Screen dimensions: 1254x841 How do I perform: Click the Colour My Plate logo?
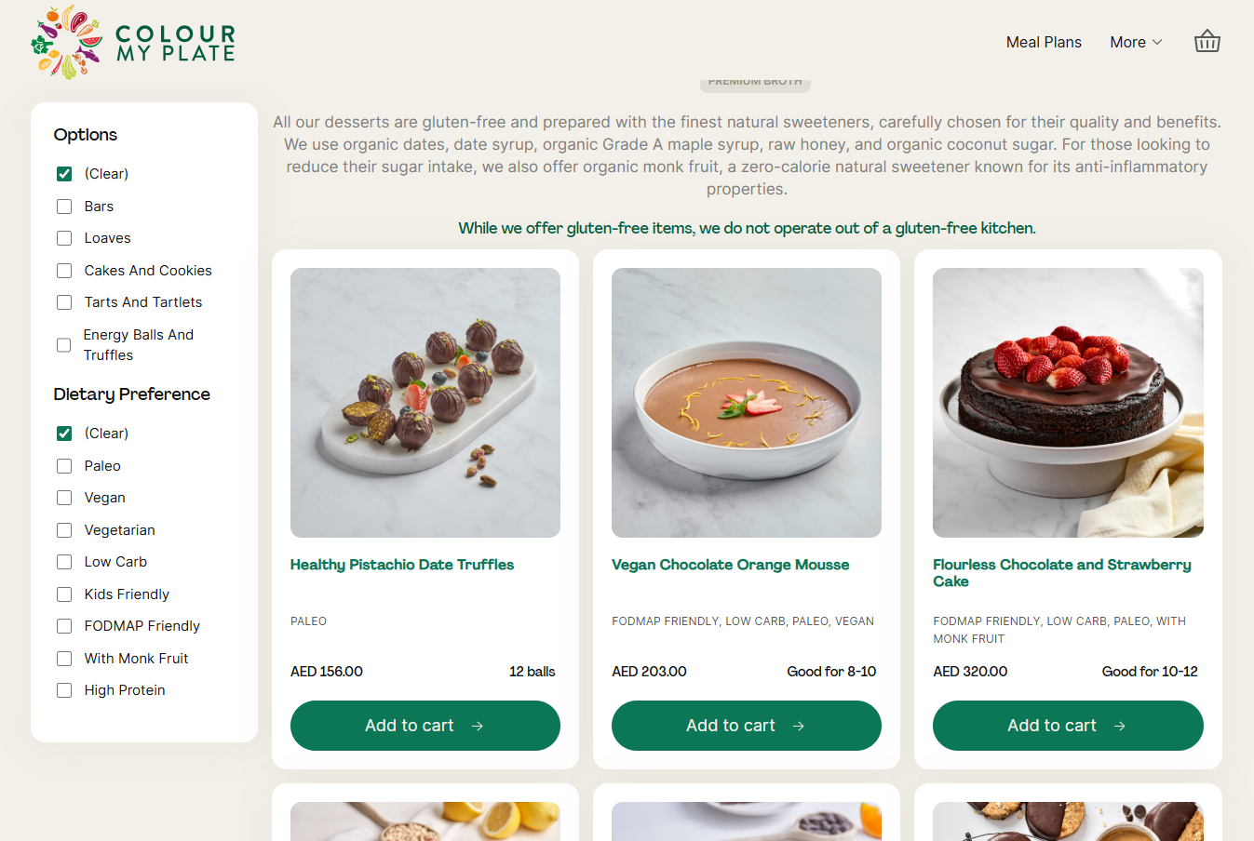point(132,42)
